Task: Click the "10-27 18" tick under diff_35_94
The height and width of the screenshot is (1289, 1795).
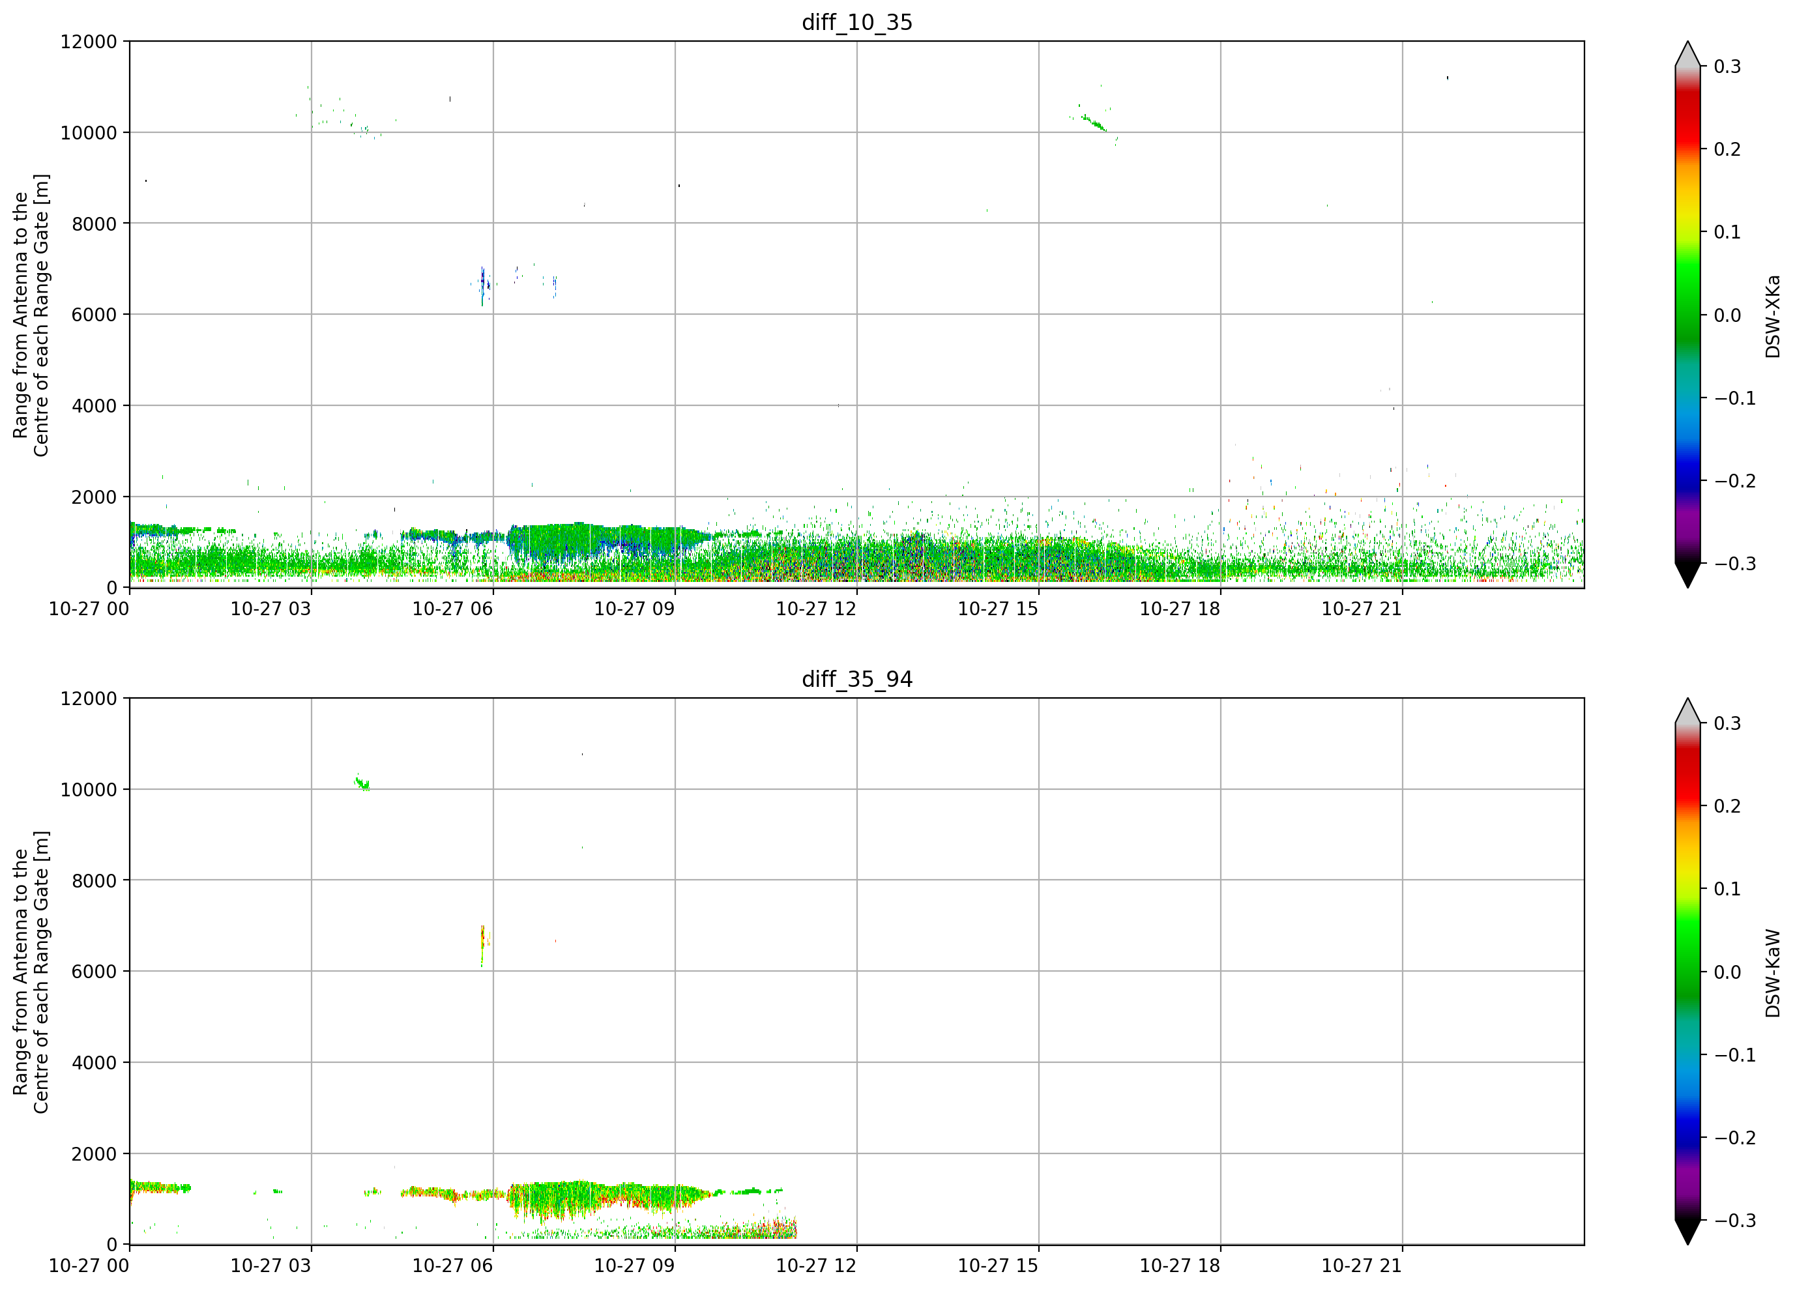Action: [1180, 1266]
